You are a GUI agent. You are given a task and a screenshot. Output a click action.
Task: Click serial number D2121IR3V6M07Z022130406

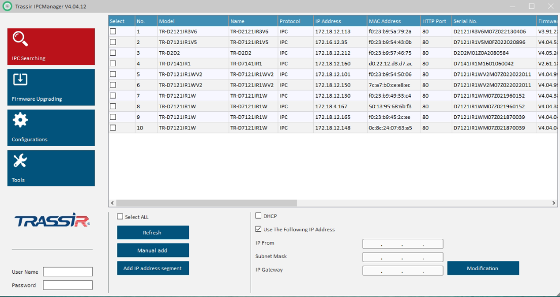pyautogui.click(x=490, y=31)
